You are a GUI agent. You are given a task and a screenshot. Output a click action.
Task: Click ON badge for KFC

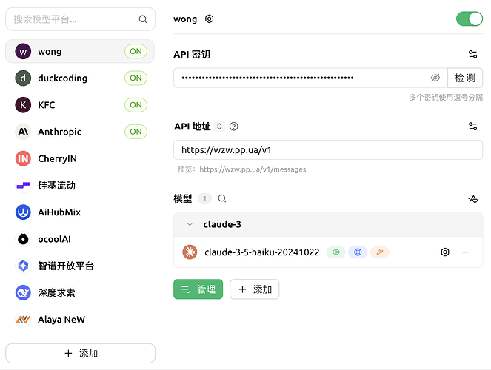136,105
